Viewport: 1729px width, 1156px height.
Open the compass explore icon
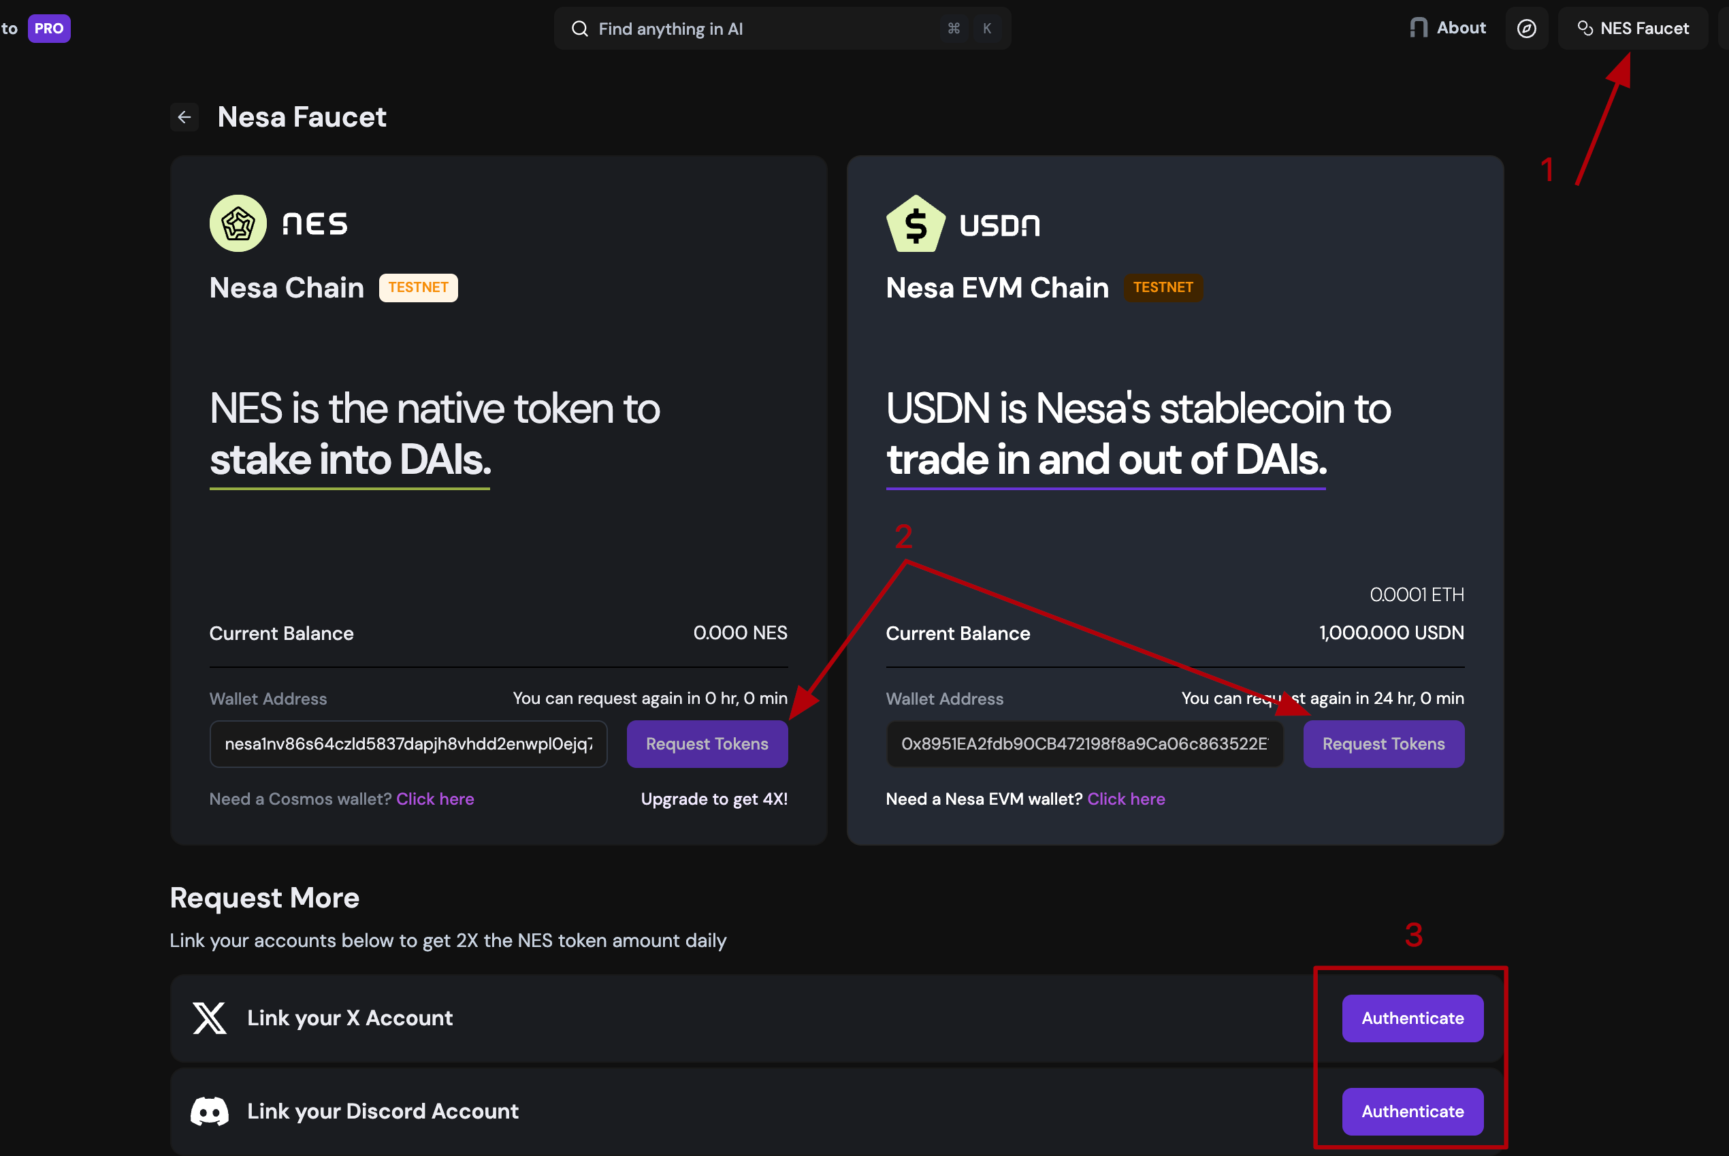coord(1526,29)
